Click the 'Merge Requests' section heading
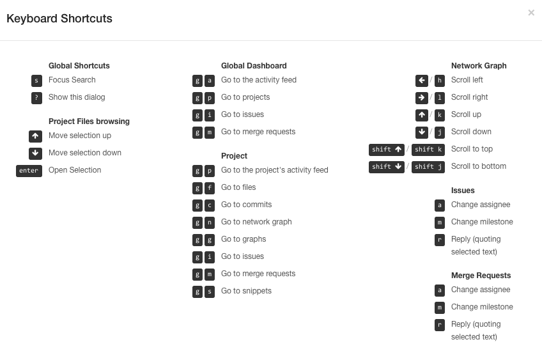Screen dimensions: 542x351 481,276
